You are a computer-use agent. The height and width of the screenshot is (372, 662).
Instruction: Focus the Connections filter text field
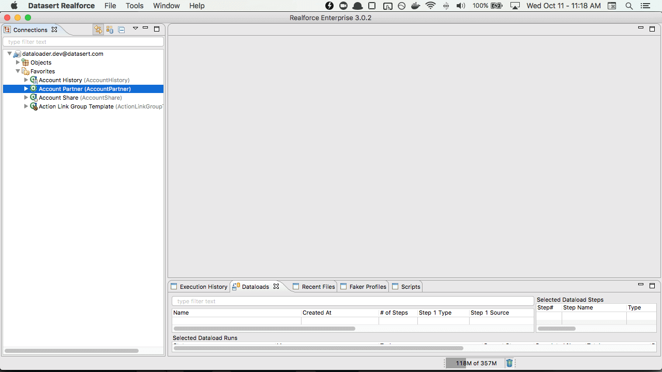pos(83,42)
